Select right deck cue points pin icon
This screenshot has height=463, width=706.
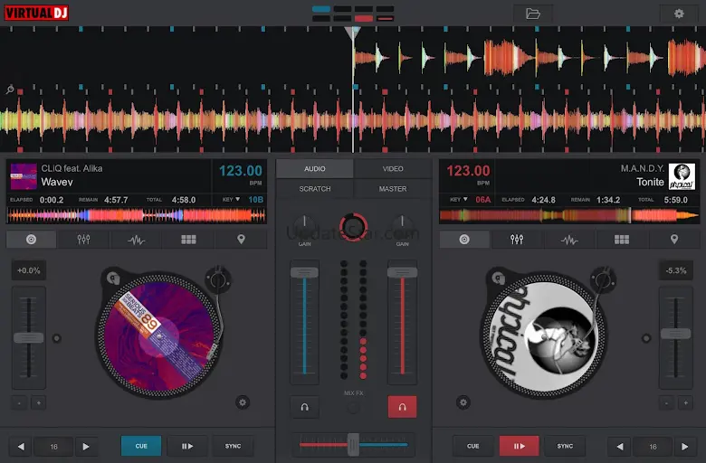674,240
